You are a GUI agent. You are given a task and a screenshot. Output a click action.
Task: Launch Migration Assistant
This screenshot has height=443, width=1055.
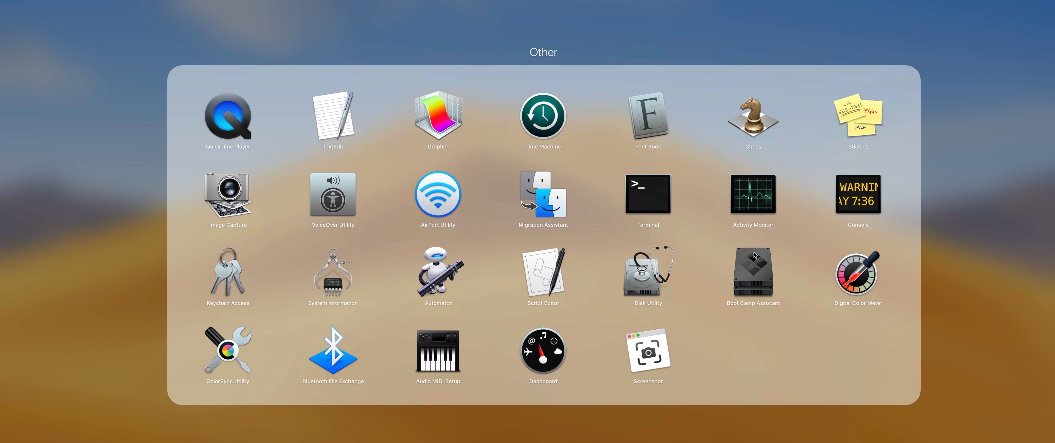(543, 198)
